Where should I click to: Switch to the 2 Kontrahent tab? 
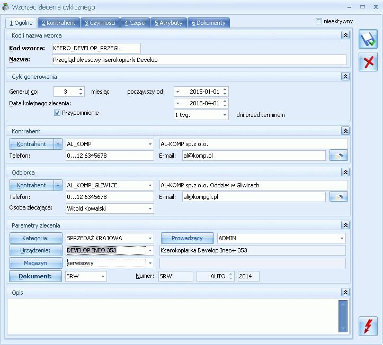(x=59, y=23)
